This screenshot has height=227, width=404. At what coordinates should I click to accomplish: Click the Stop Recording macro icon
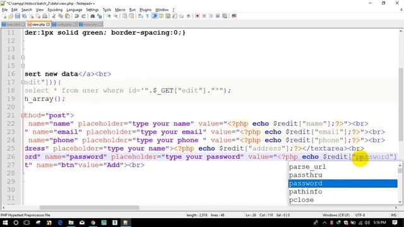pyautogui.click(x=204, y=16)
